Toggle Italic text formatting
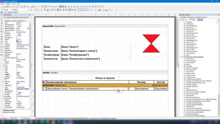Screen dimensions: 220x124 (x=39, y=10)
